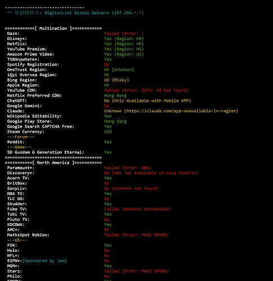Viewport: 273px width, 281px height.
Task: Click the DigitalLink Global Network line
Action: [75, 13]
